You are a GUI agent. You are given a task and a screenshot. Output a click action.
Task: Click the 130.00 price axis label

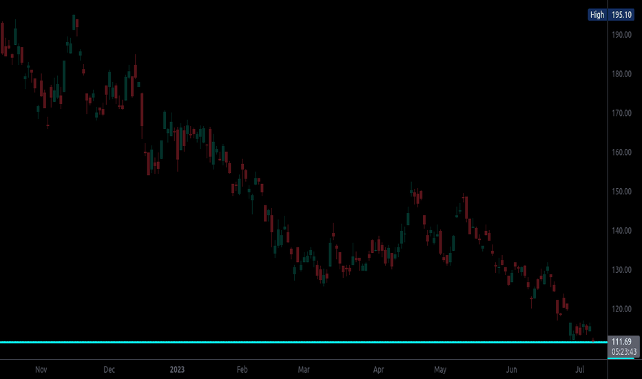click(621, 270)
